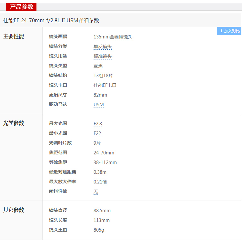This screenshot has height=240, width=242.
Task: Select the 镜头画幅 label
Action: [58, 37]
